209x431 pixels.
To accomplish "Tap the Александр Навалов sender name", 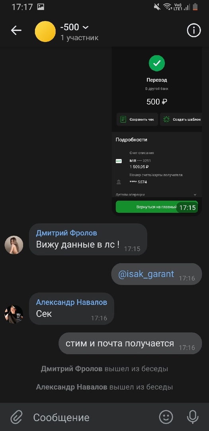I will [72, 302].
